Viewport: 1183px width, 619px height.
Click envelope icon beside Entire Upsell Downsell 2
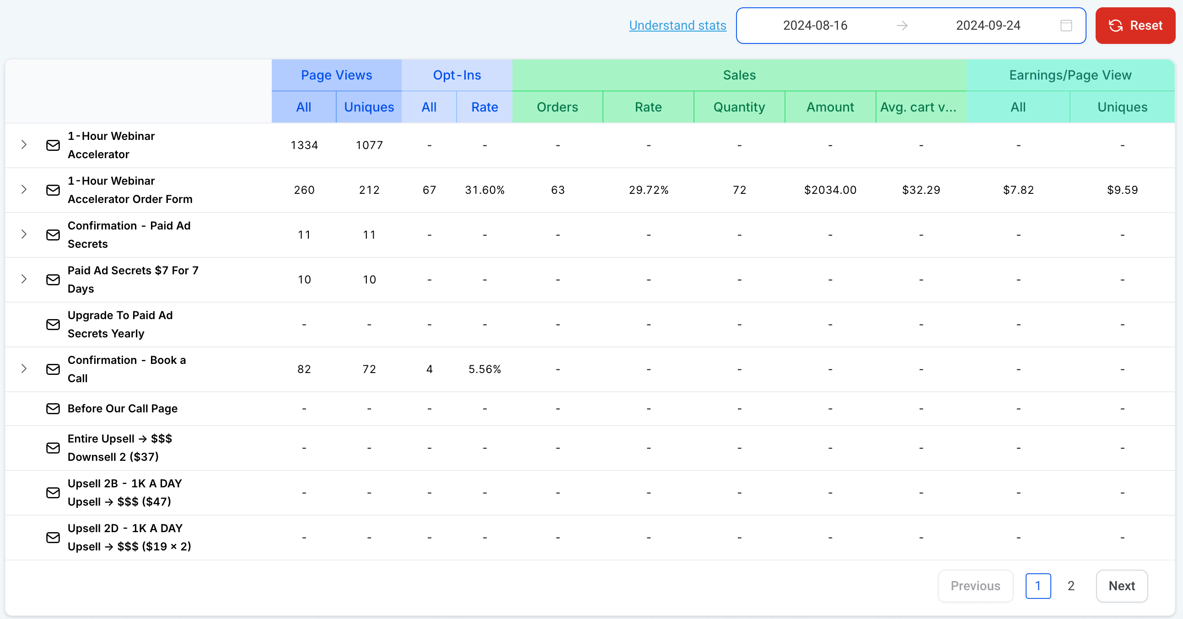click(x=53, y=448)
